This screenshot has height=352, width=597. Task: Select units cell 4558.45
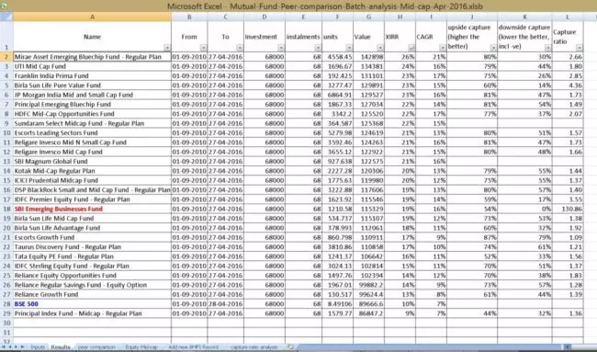(x=338, y=57)
